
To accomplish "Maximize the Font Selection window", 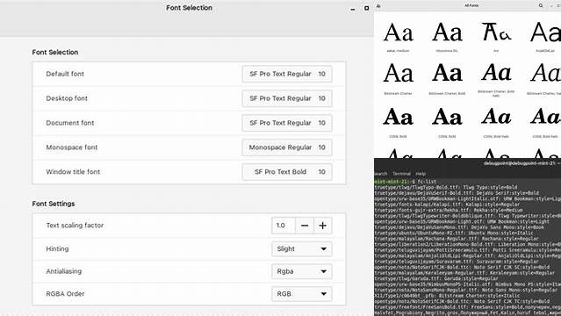I will (x=366, y=8).
